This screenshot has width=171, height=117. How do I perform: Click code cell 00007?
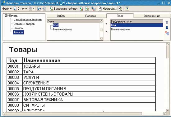click(x=15, y=100)
